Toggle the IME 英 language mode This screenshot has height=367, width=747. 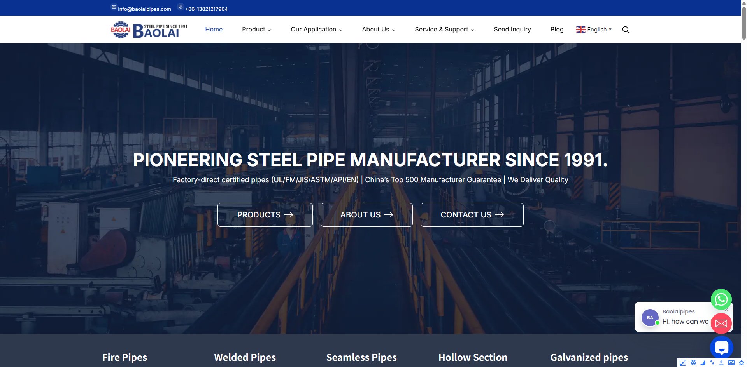point(693,363)
